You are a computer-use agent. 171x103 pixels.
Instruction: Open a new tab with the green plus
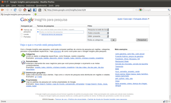point(36,14)
